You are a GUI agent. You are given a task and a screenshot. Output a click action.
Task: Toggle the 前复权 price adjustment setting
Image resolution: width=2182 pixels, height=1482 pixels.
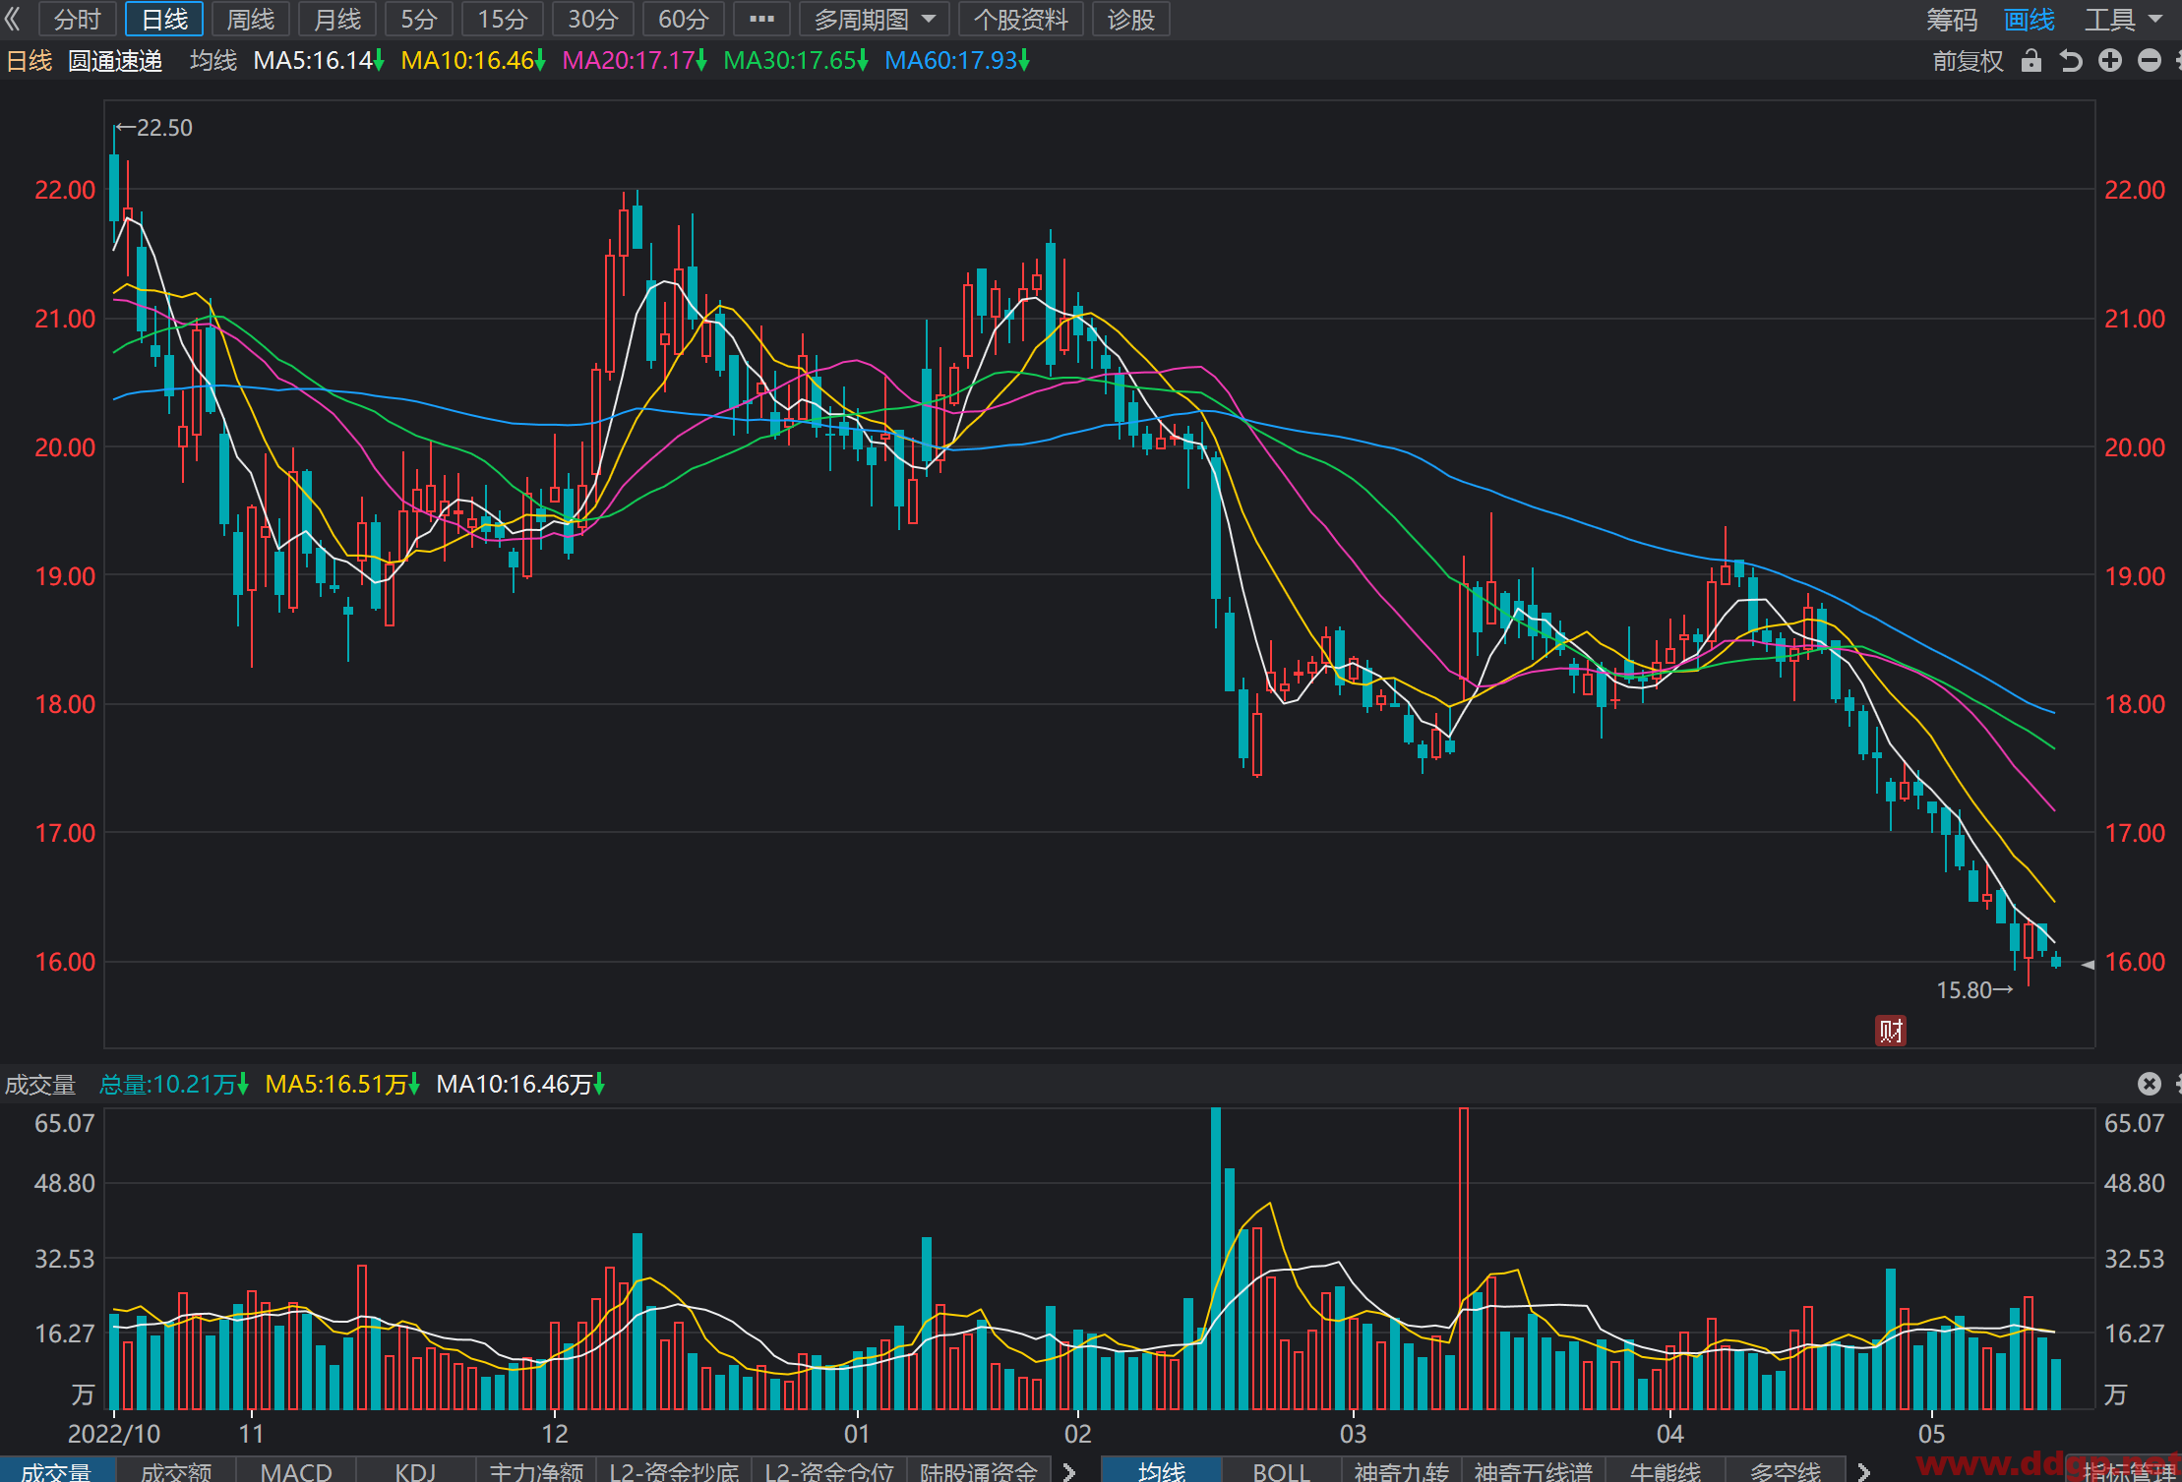click(x=1968, y=61)
